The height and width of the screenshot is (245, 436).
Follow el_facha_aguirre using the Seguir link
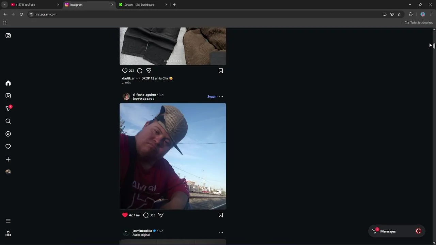pyautogui.click(x=212, y=97)
